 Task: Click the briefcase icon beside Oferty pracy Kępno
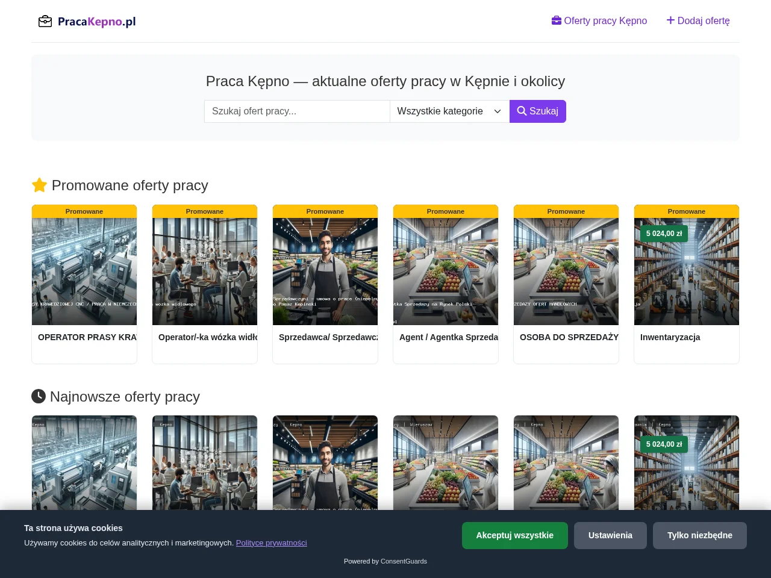pos(557,20)
